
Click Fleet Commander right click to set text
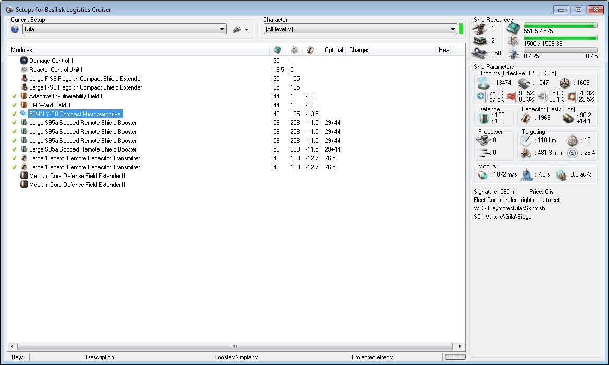pyautogui.click(x=517, y=199)
